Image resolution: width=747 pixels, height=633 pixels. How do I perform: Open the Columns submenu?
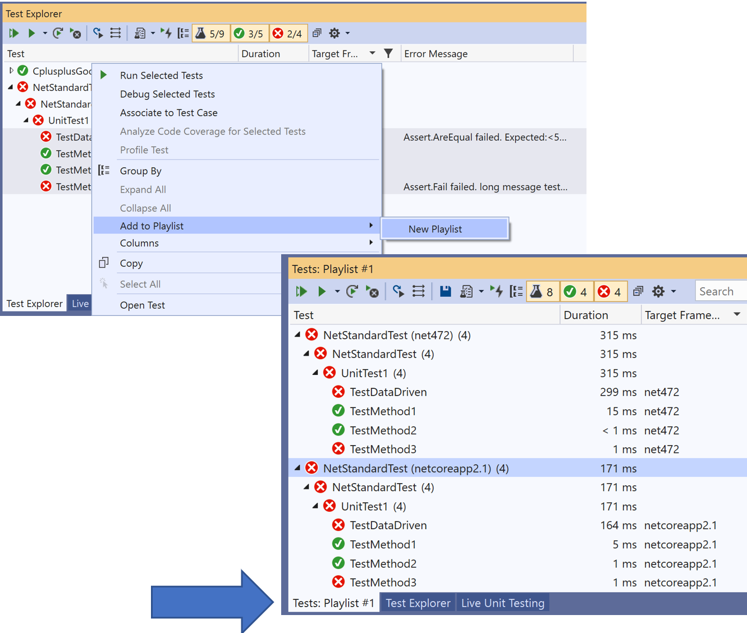tap(237, 243)
